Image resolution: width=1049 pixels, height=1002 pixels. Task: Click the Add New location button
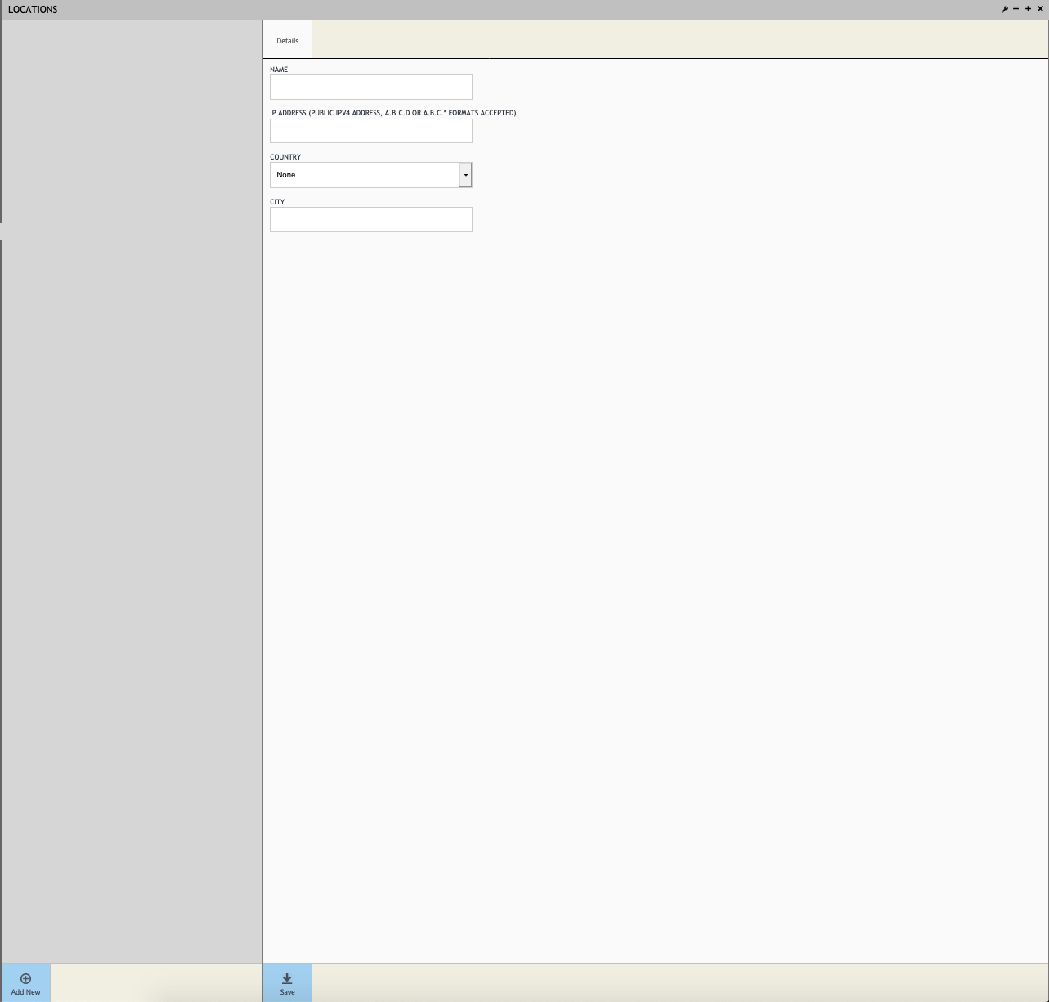tap(25, 982)
